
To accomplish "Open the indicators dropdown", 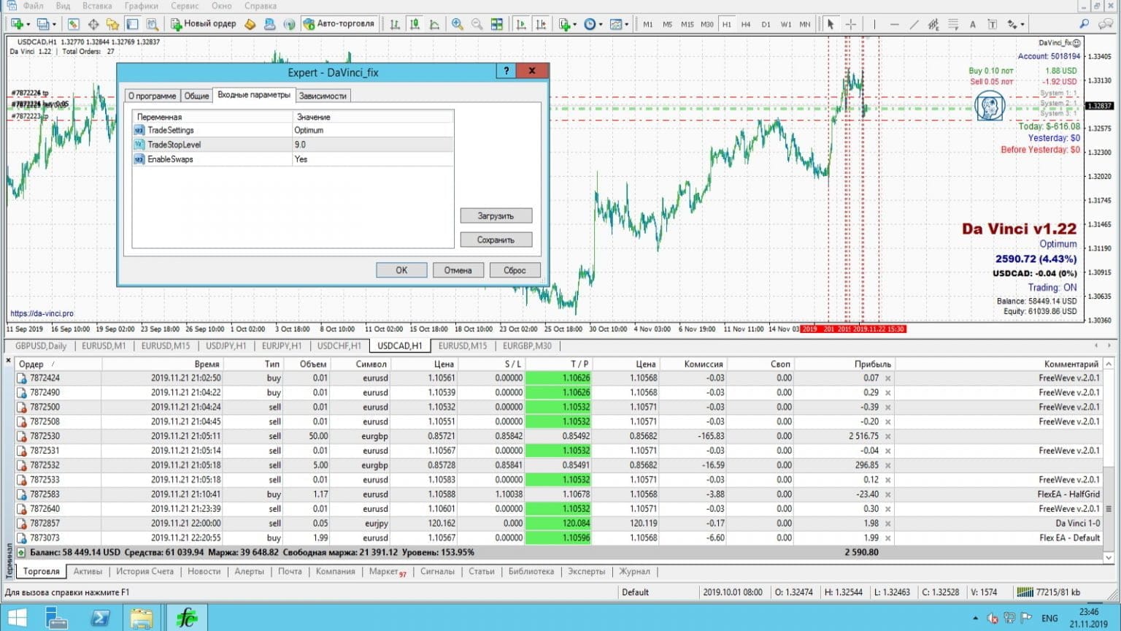I will pyautogui.click(x=574, y=23).
